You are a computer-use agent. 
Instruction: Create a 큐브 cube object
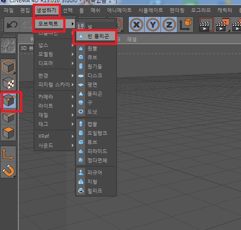(96, 57)
